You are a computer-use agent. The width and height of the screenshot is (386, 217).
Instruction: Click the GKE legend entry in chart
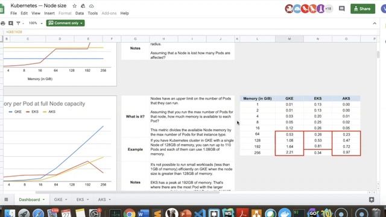[x=15, y=112]
